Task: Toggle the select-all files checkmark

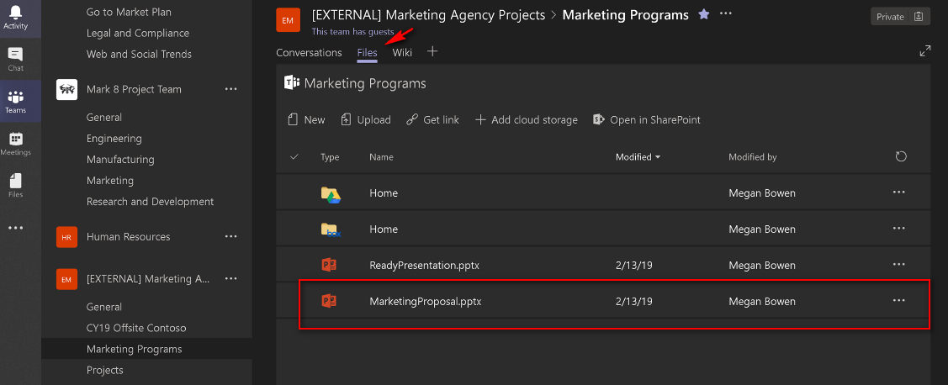Action: pos(294,156)
